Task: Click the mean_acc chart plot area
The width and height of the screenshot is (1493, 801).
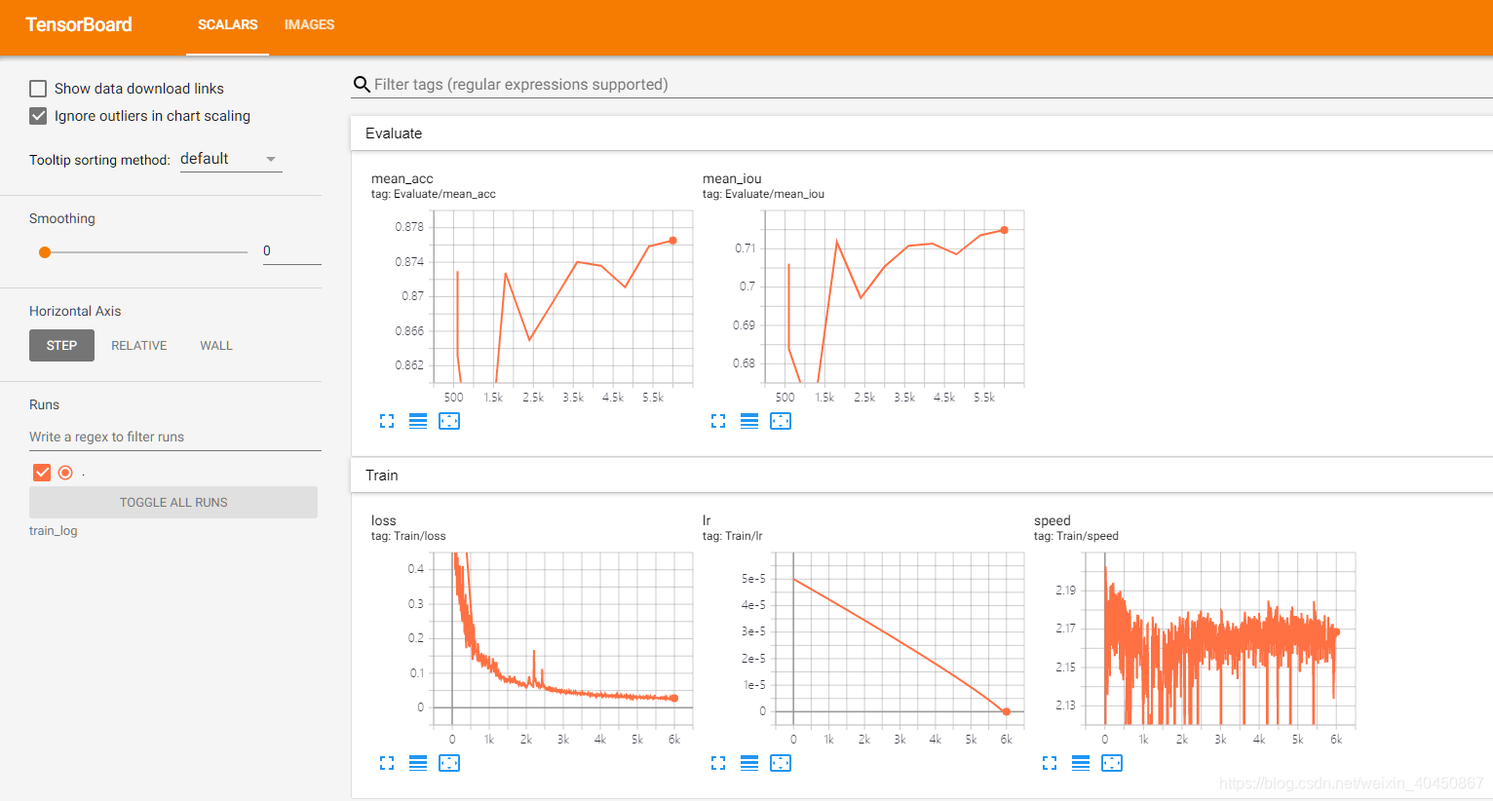Action: (x=562, y=297)
